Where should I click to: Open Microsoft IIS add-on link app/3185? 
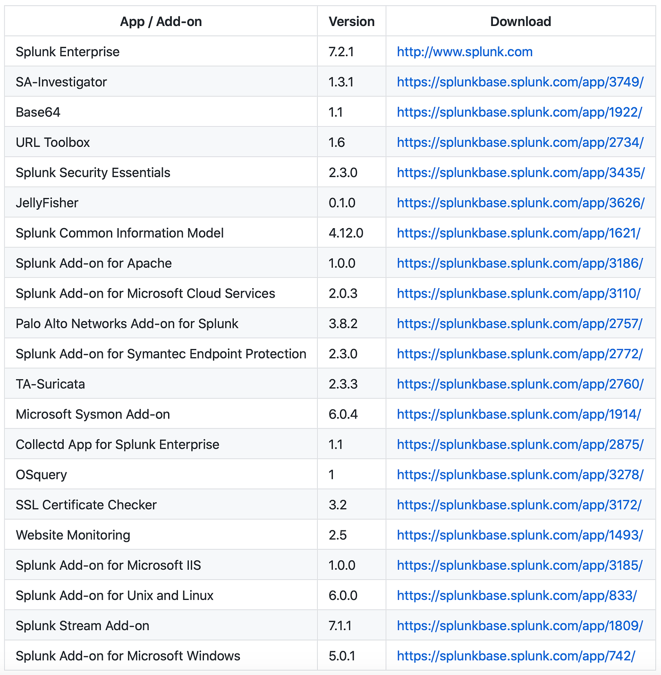pos(520,565)
